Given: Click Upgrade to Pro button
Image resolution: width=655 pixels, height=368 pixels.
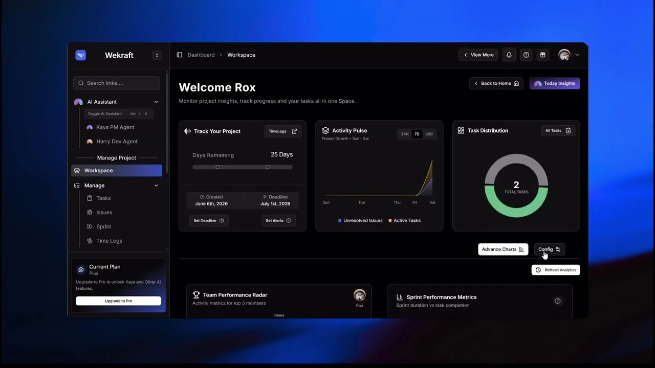Looking at the screenshot, I should click(118, 301).
